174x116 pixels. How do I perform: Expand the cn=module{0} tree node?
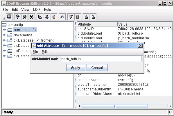[x=4, y=30]
